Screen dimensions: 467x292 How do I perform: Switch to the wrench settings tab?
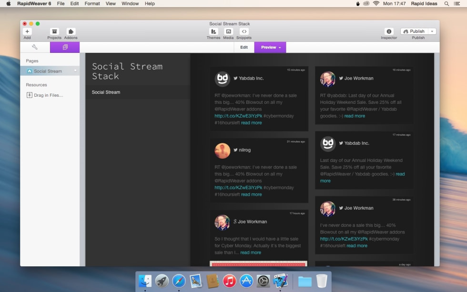point(35,47)
